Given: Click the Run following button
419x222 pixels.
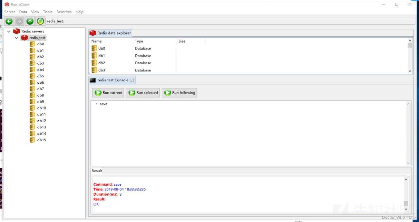Looking at the screenshot, I should [180, 93].
